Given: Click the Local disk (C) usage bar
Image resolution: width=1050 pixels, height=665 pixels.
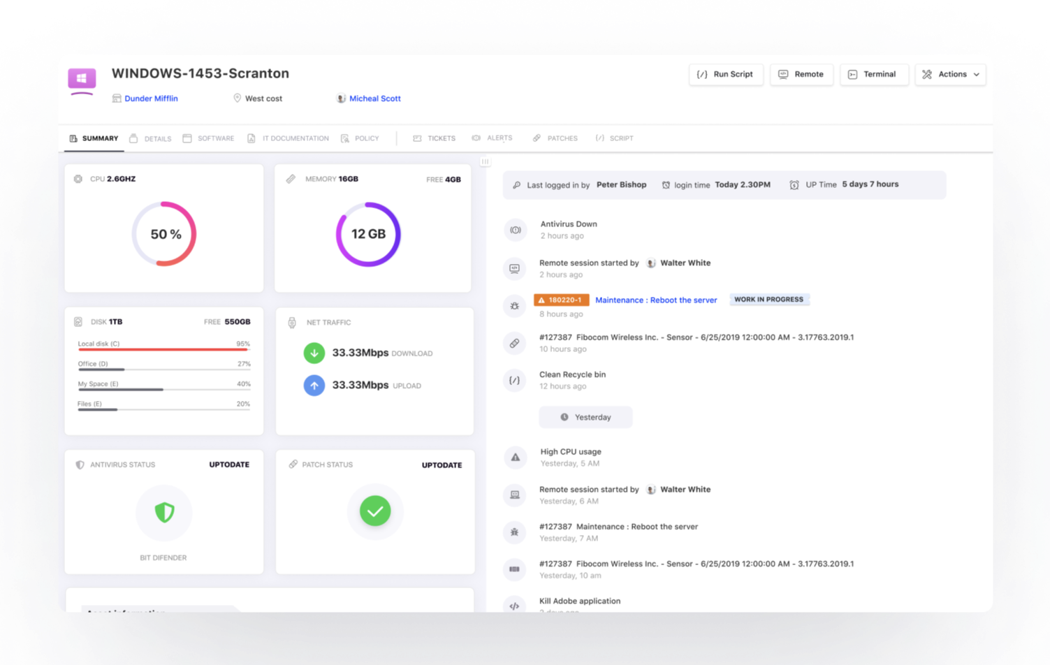Looking at the screenshot, I should point(164,349).
